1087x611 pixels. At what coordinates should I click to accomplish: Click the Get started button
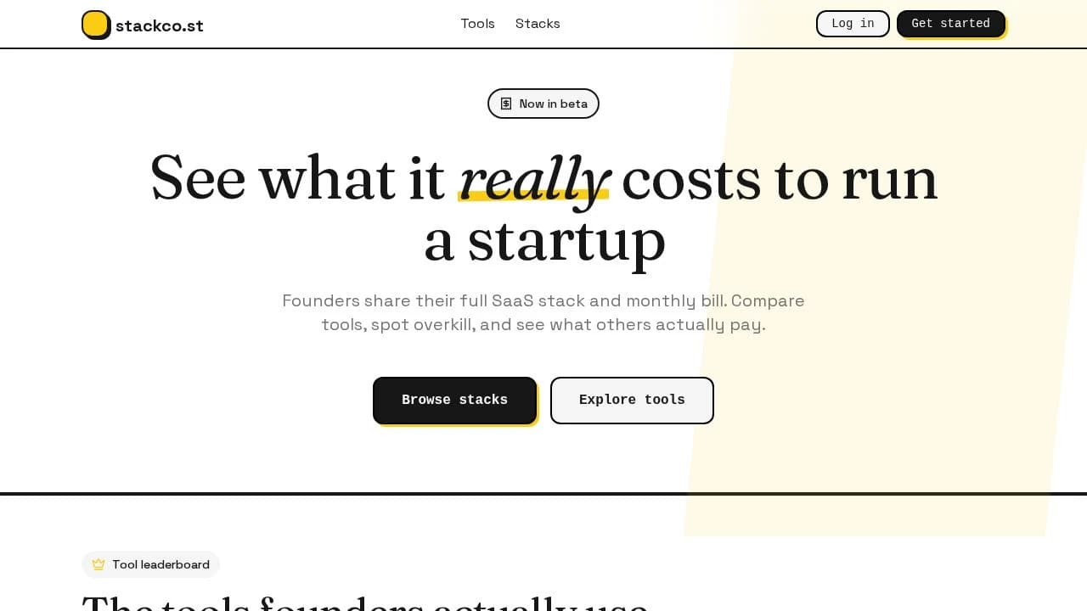pos(951,23)
